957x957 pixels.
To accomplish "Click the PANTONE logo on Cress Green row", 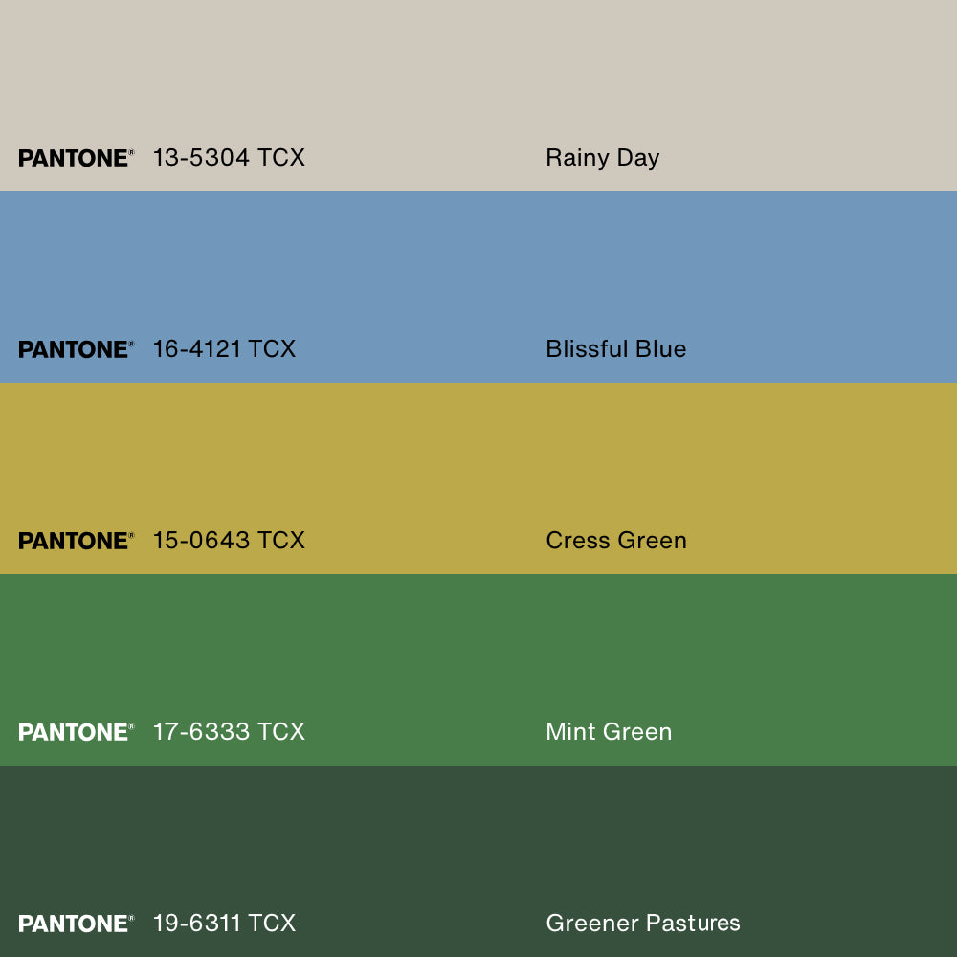I will (x=77, y=541).
